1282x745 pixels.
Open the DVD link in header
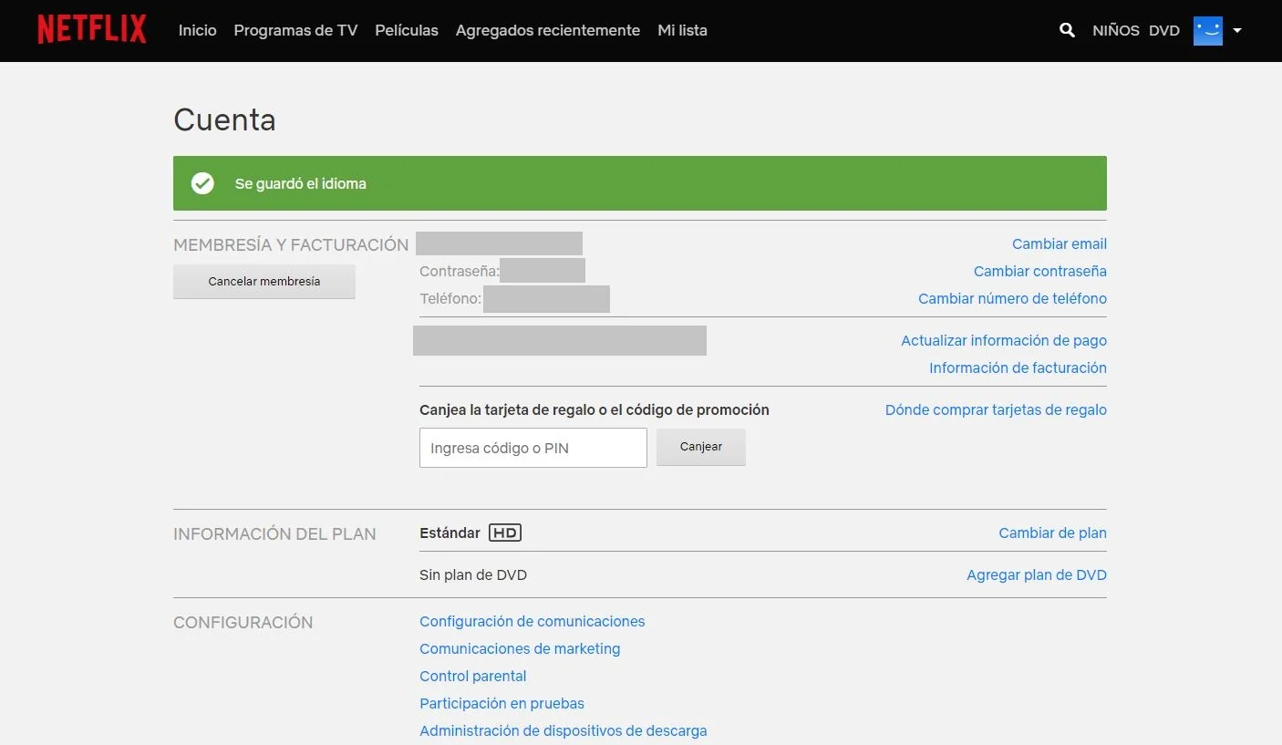coord(1164,30)
